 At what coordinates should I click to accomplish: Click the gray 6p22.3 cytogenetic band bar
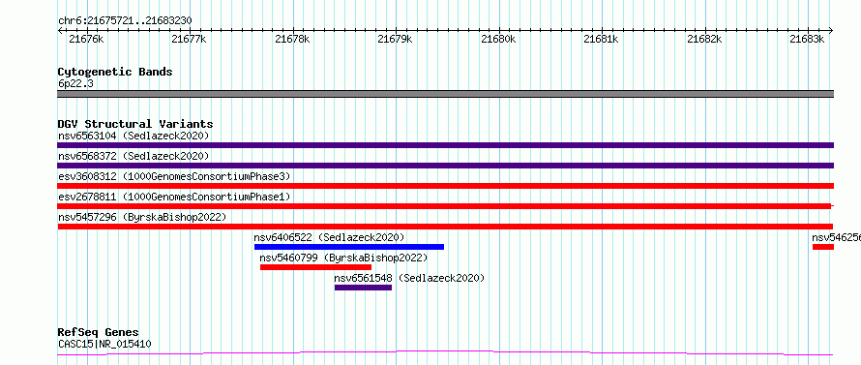pyautogui.click(x=445, y=94)
